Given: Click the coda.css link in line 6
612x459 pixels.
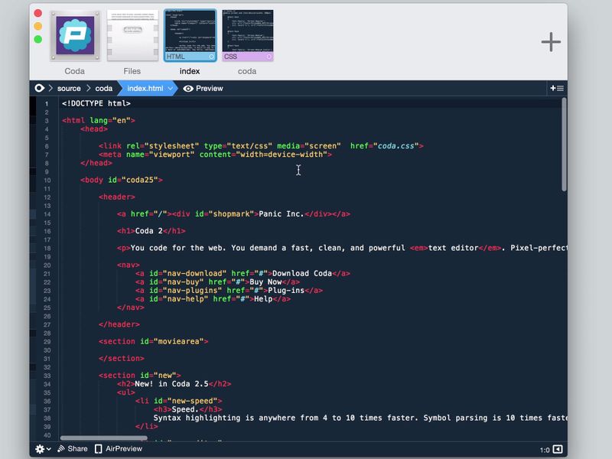Looking at the screenshot, I should [396, 146].
